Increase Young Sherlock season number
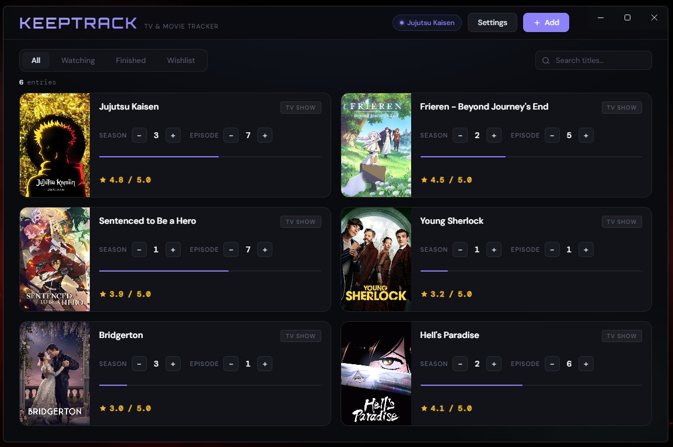This screenshot has height=447, width=673. pyautogui.click(x=494, y=249)
